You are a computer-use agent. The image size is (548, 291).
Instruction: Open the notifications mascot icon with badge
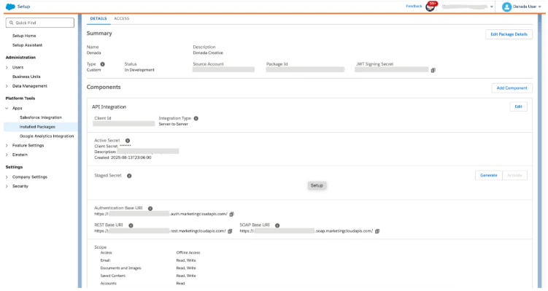(431, 7)
